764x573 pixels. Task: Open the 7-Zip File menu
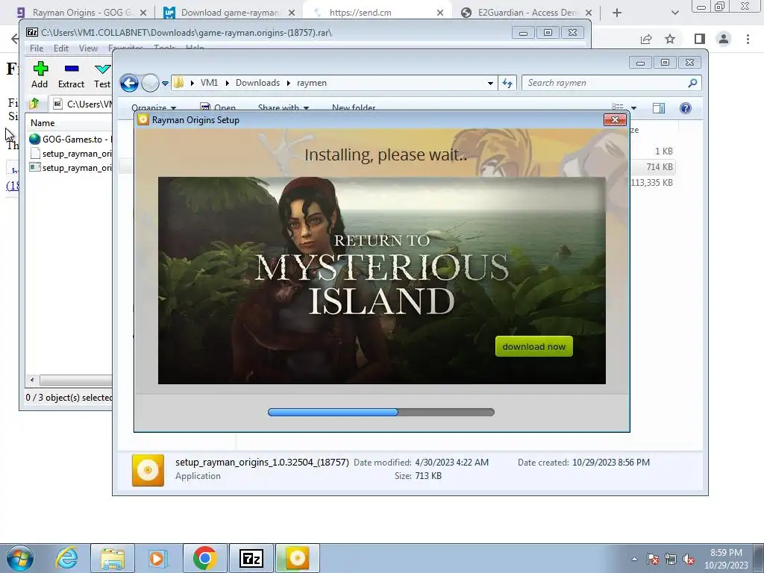[x=37, y=48]
